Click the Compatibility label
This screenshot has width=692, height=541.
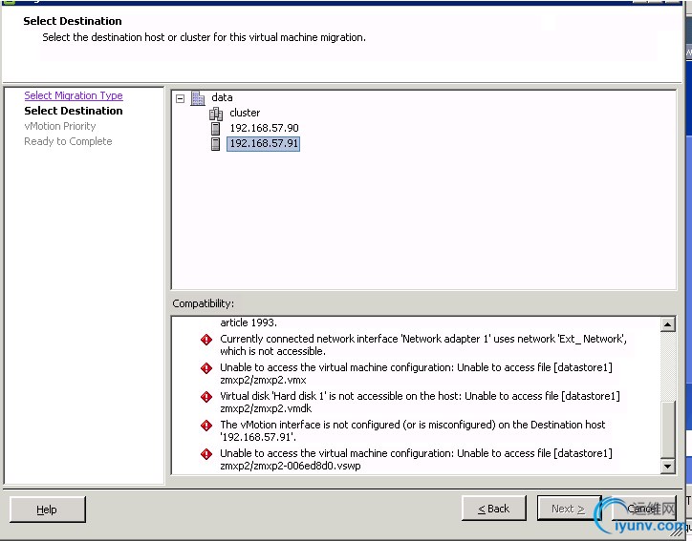tap(203, 303)
